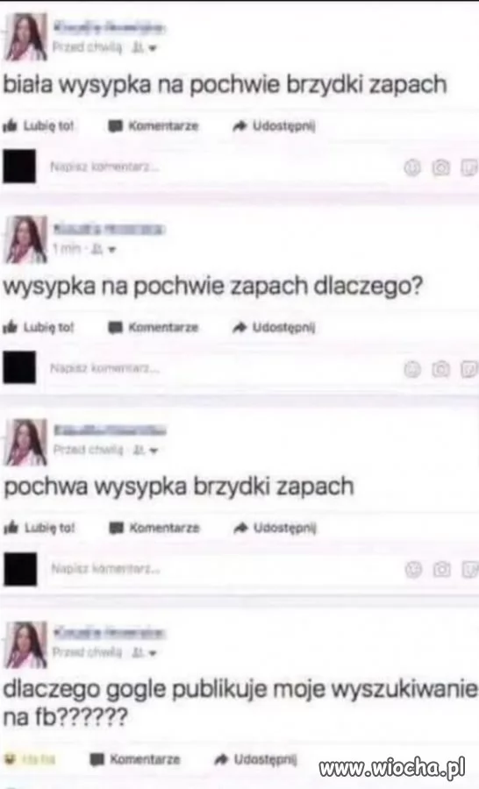
Task: Click the camera icon in first post's comment box
Action: 440,167
